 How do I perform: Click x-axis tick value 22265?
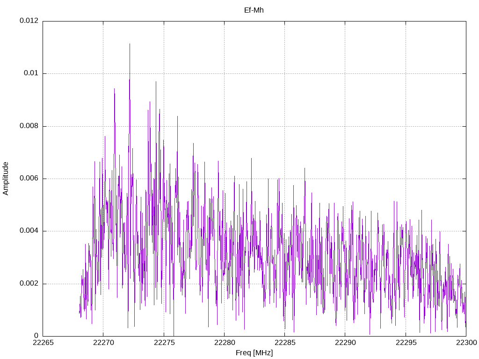pos(43,343)
